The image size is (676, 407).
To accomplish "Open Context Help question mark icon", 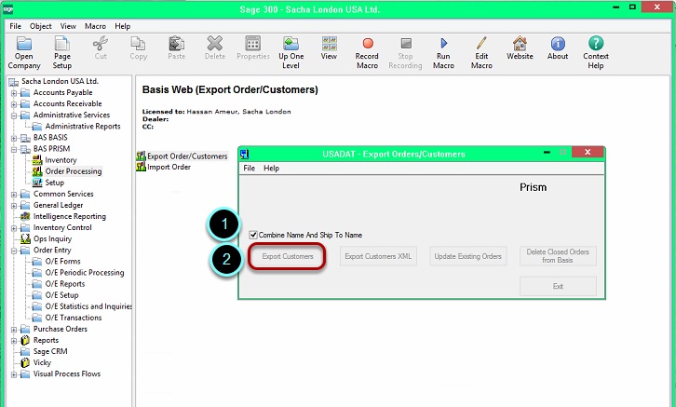I will coord(596,44).
